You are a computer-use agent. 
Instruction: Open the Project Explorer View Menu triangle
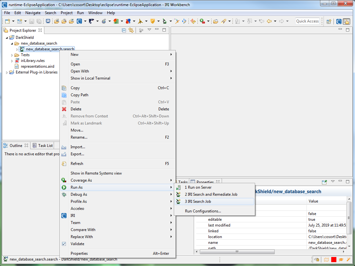coord(149,30)
